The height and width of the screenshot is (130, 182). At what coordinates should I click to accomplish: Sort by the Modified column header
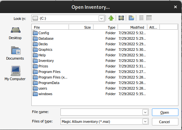(x=133, y=27)
